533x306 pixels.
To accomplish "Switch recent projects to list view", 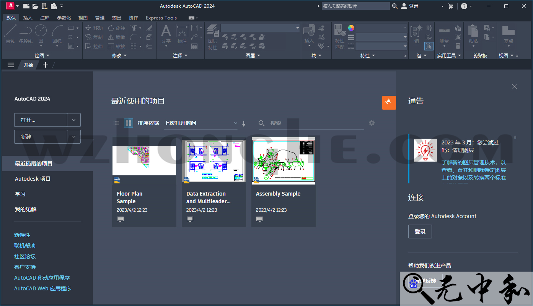I will pos(116,123).
